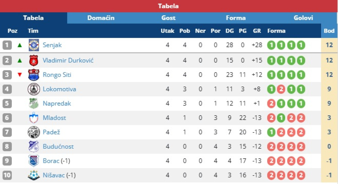Screen dimensions: 338x184
Task: Click the Rongo Siti team logo
Action: (34, 75)
